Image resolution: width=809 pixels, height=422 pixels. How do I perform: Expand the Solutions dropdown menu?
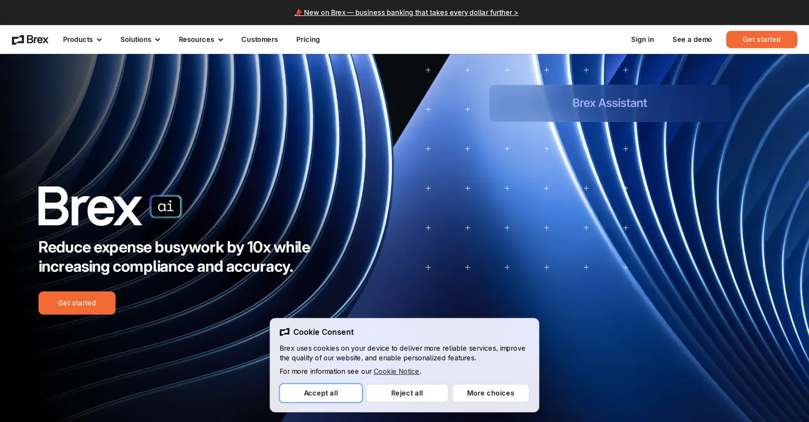[x=140, y=40]
